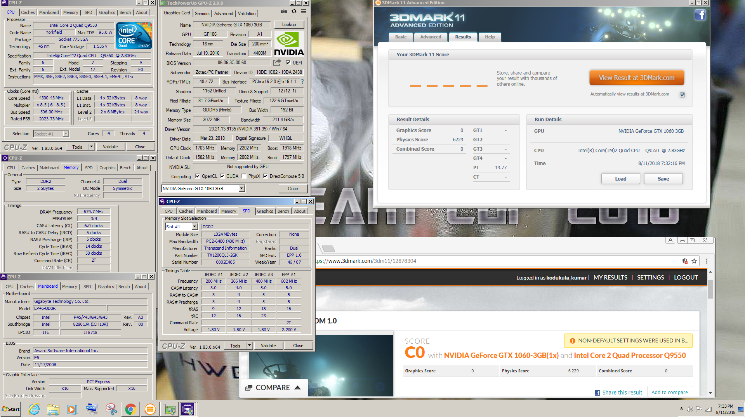The width and height of the screenshot is (745, 417).
Task: Open MY RESULTS link on 3dmark.com
Action: click(610, 277)
